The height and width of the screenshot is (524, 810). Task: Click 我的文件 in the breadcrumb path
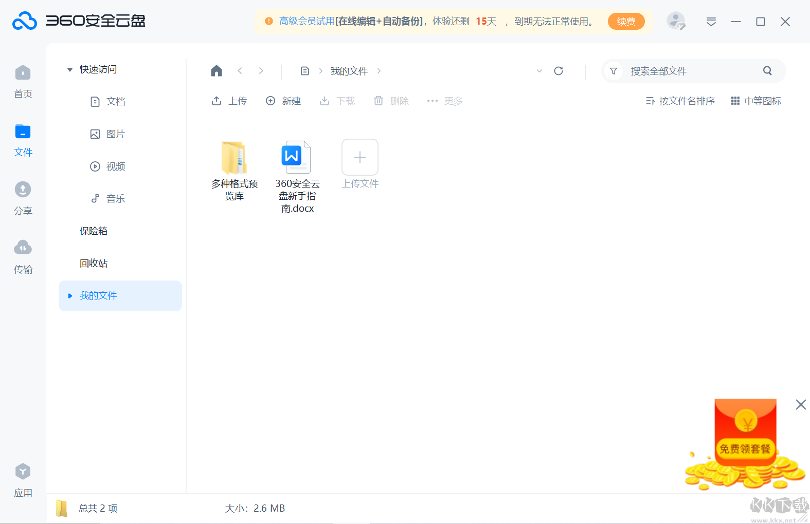point(349,71)
